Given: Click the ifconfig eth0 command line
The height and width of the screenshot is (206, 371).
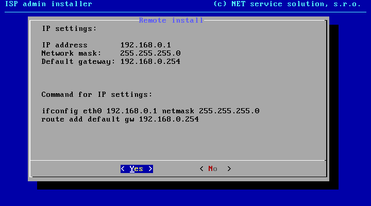Looking at the screenshot, I should click(150, 111).
